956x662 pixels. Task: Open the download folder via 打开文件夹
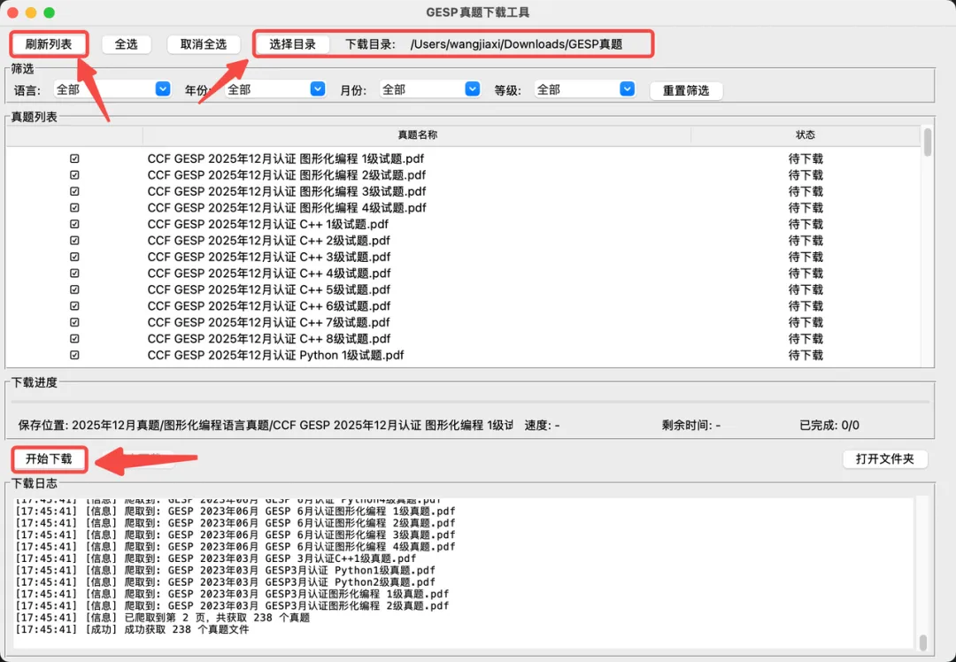tap(884, 459)
